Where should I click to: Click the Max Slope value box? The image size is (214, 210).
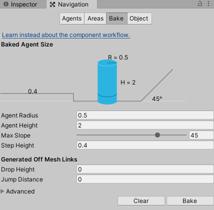pyautogui.click(x=201, y=135)
